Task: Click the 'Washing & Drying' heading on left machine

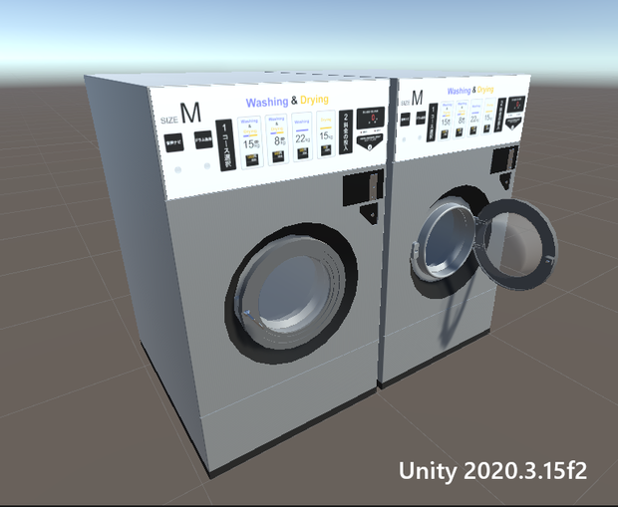Action: [287, 101]
